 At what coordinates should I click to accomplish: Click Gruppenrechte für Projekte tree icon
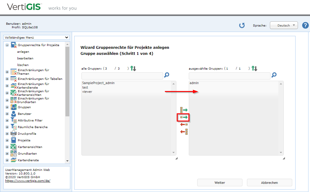click(14, 45)
